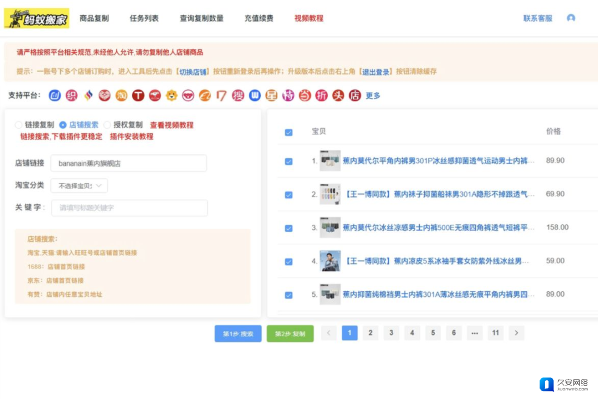Focus the 店铺链接 input field
Screen dimensions: 598x399
coord(129,163)
